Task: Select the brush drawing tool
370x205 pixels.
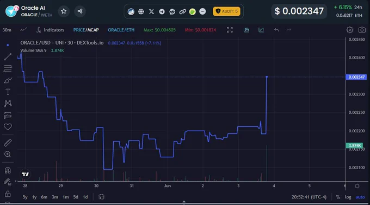Action: (8, 80)
